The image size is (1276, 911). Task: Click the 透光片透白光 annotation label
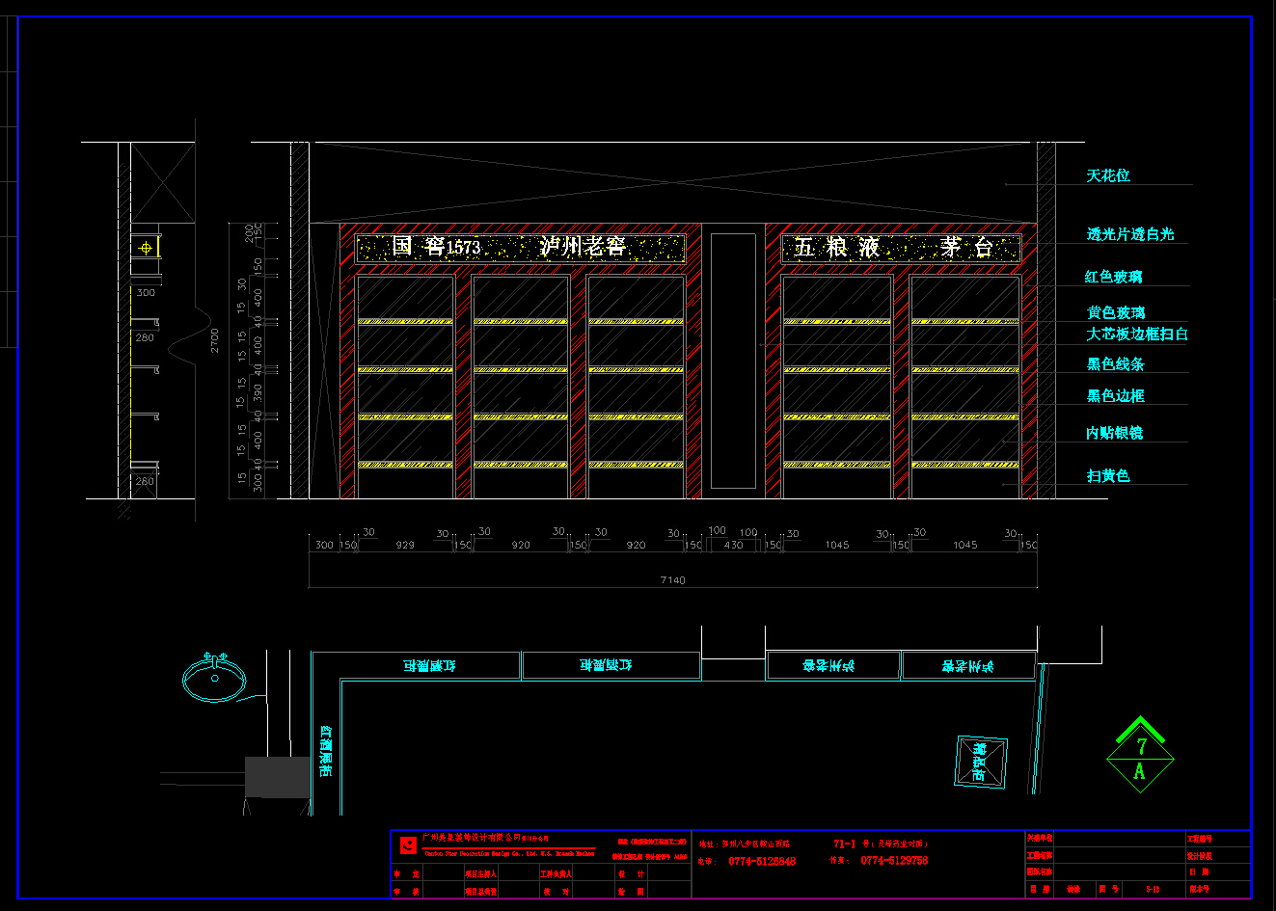1130,234
